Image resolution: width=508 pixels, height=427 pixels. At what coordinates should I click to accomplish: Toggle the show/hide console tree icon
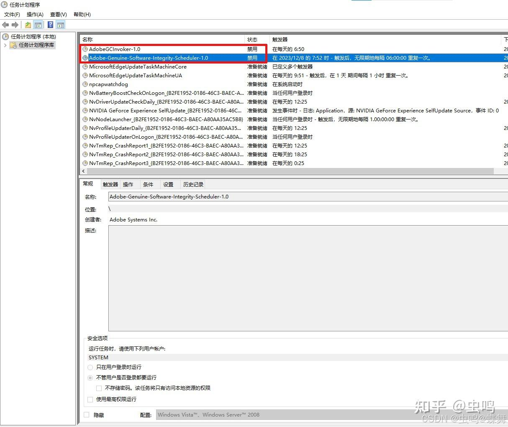click(x=38, y=25)
